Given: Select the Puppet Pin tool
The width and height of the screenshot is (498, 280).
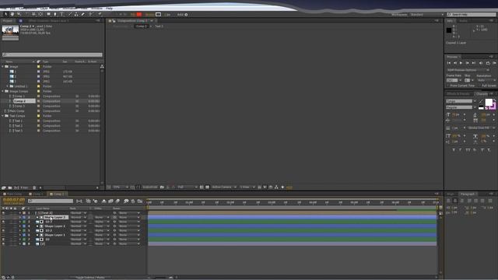Looking at the screenshot, I should (x=100, y=14).
